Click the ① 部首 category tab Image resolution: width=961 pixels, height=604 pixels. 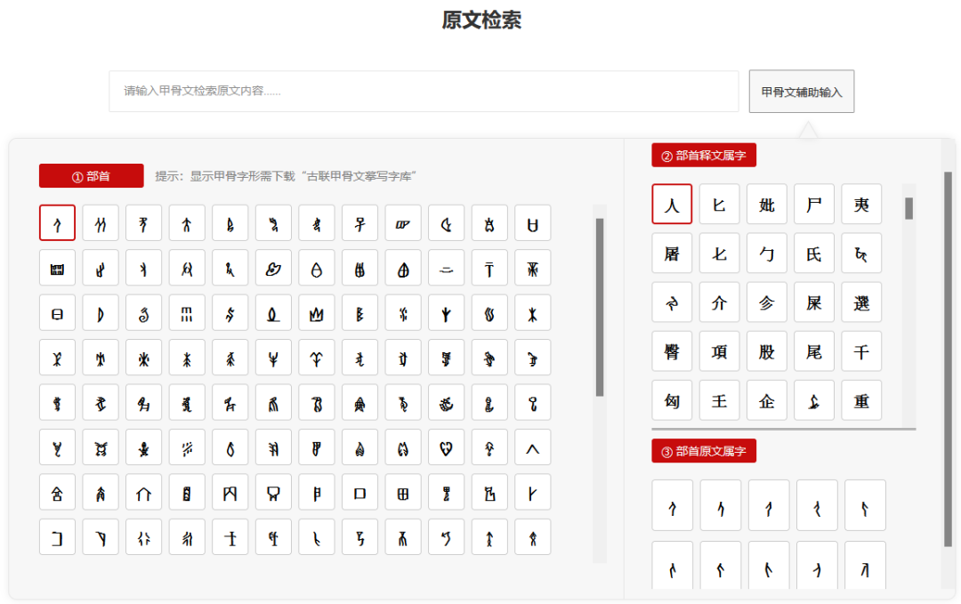pos(91,175)
